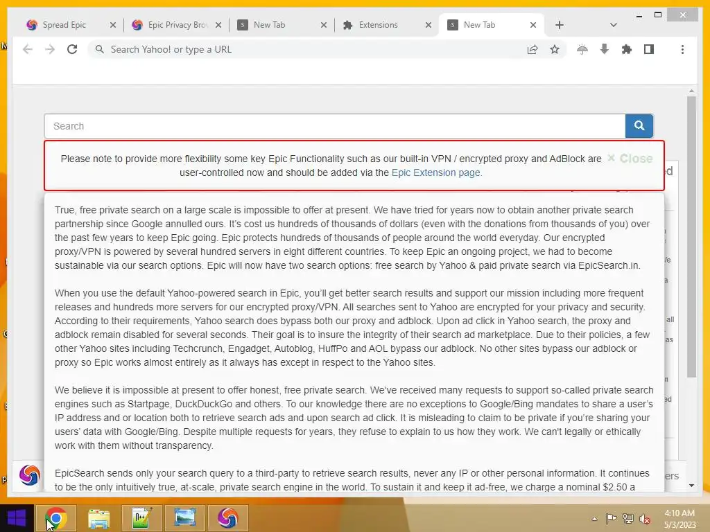Close the first New Tab tab
The height and width of the screenshot is (532, 710).
[324, 25]
